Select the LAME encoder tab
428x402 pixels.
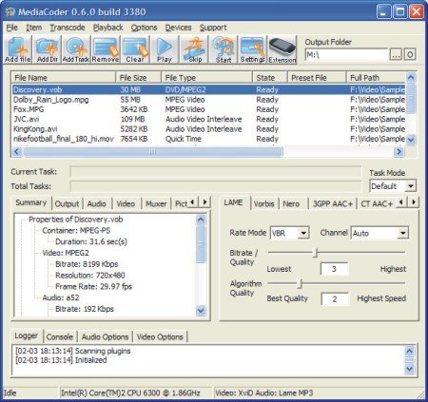point(234,202)
